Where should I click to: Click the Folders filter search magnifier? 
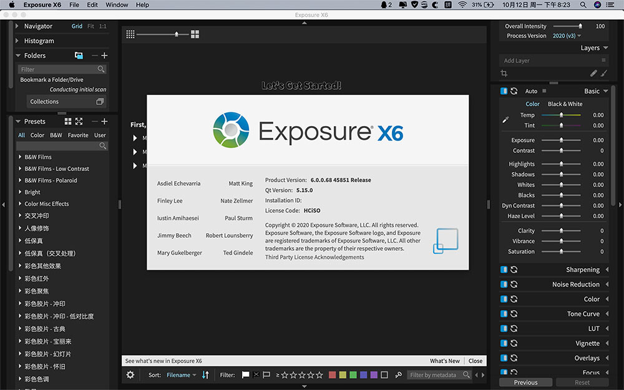click(101, 69)
